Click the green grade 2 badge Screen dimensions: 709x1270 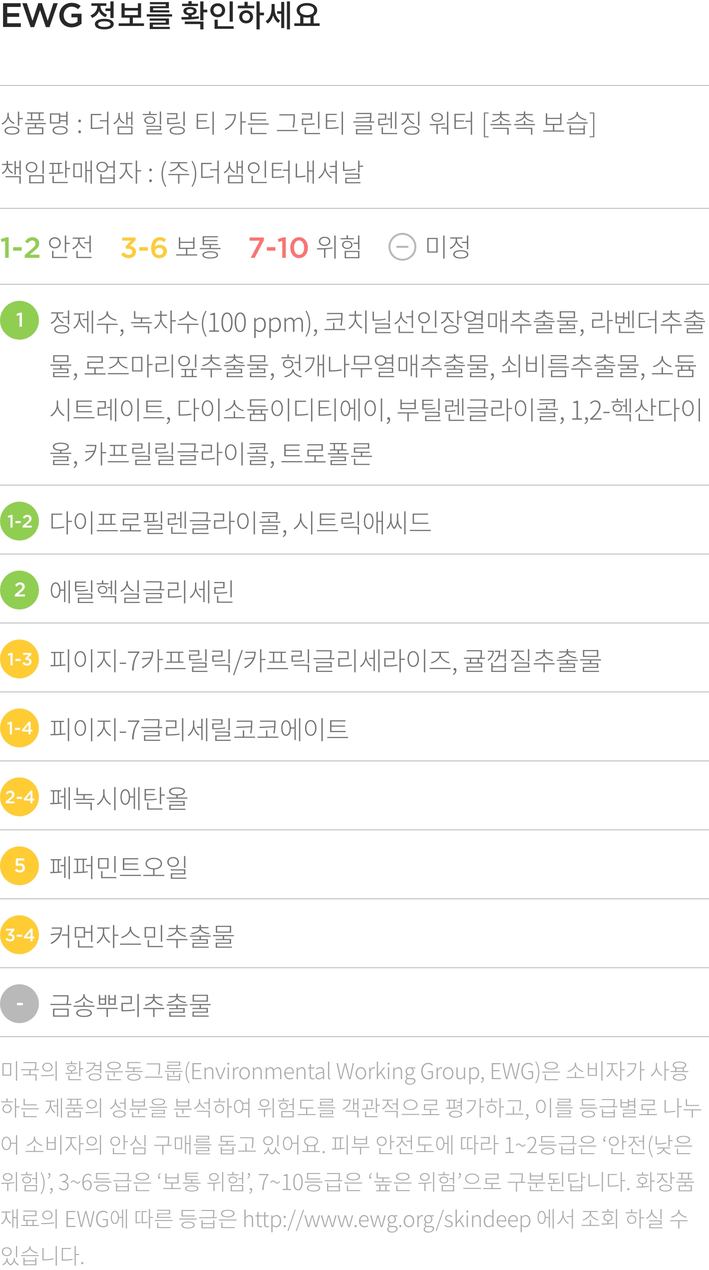[x=19, y=590]
